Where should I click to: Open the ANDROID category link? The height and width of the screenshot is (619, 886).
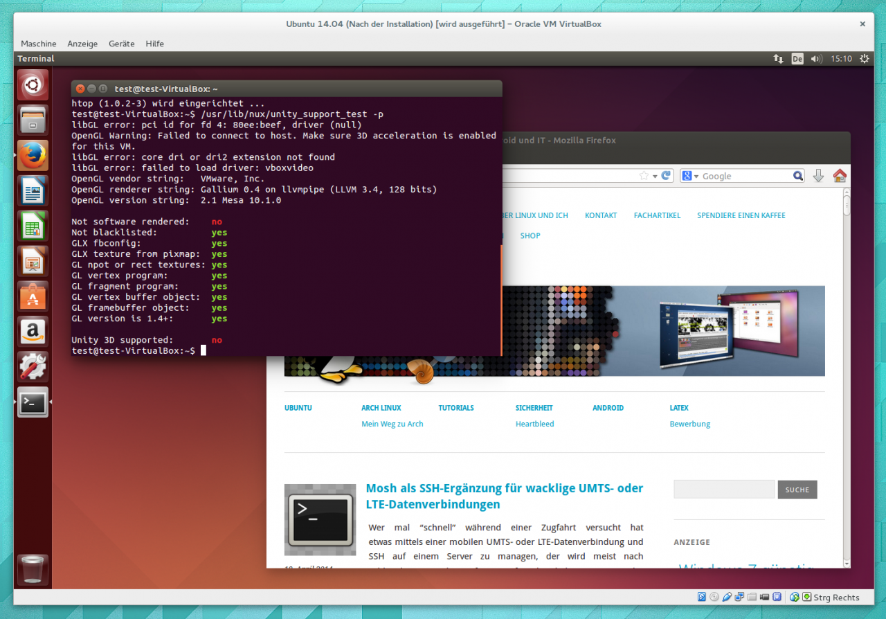tap(608, 408)
